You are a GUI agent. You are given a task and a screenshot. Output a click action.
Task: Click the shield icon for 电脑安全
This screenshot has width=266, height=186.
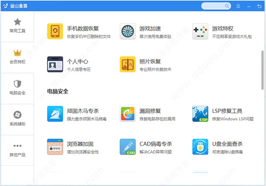17,84
